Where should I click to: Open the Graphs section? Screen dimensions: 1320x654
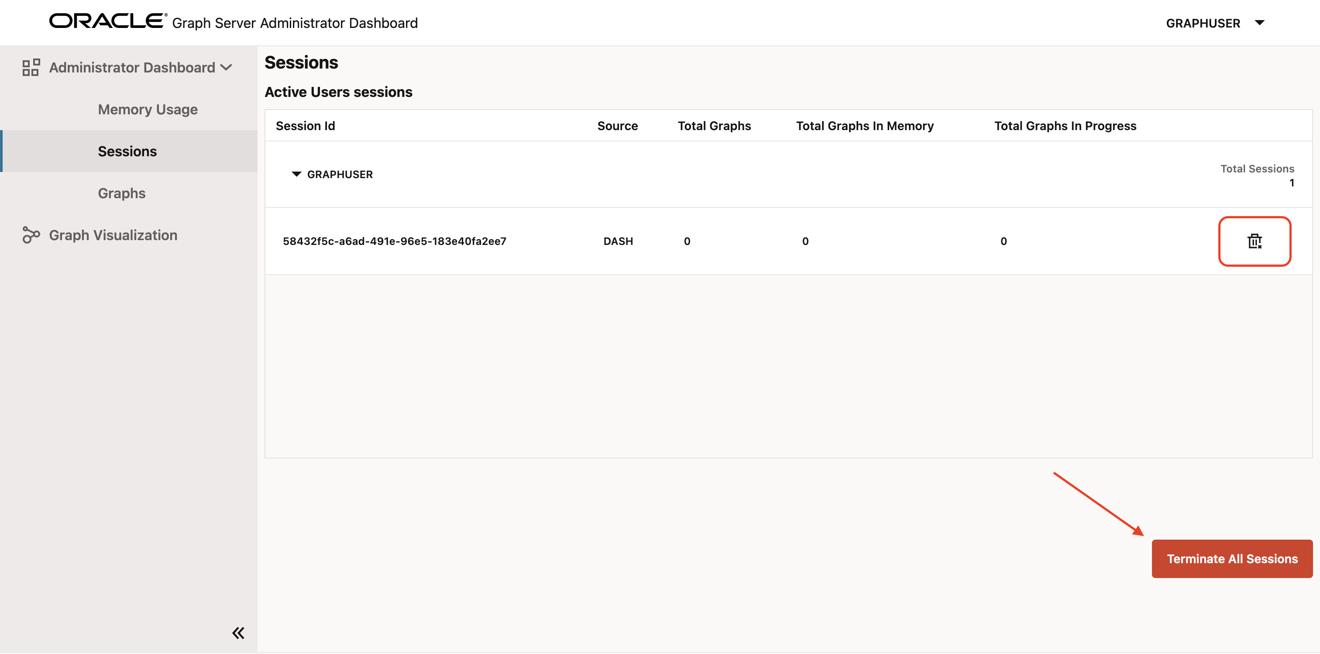pyautogui.click(x=121, y=193)
